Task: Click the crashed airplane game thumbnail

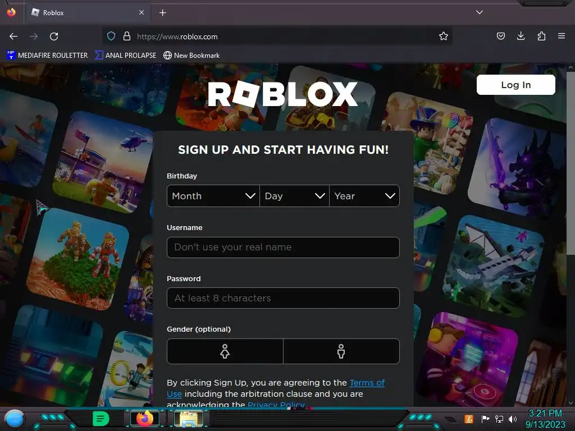Action: [493, 265]
